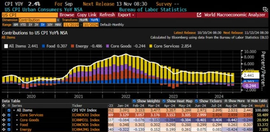Image resolution: width=270 pixels, height=132 pixels.
Task: Expand the Core Services tree row
Action: tap(17, 115)
